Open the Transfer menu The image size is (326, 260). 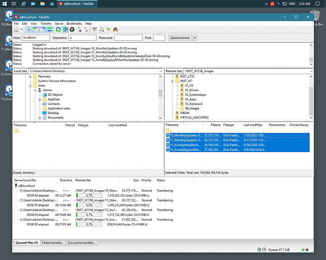click(x=46, y=24)
